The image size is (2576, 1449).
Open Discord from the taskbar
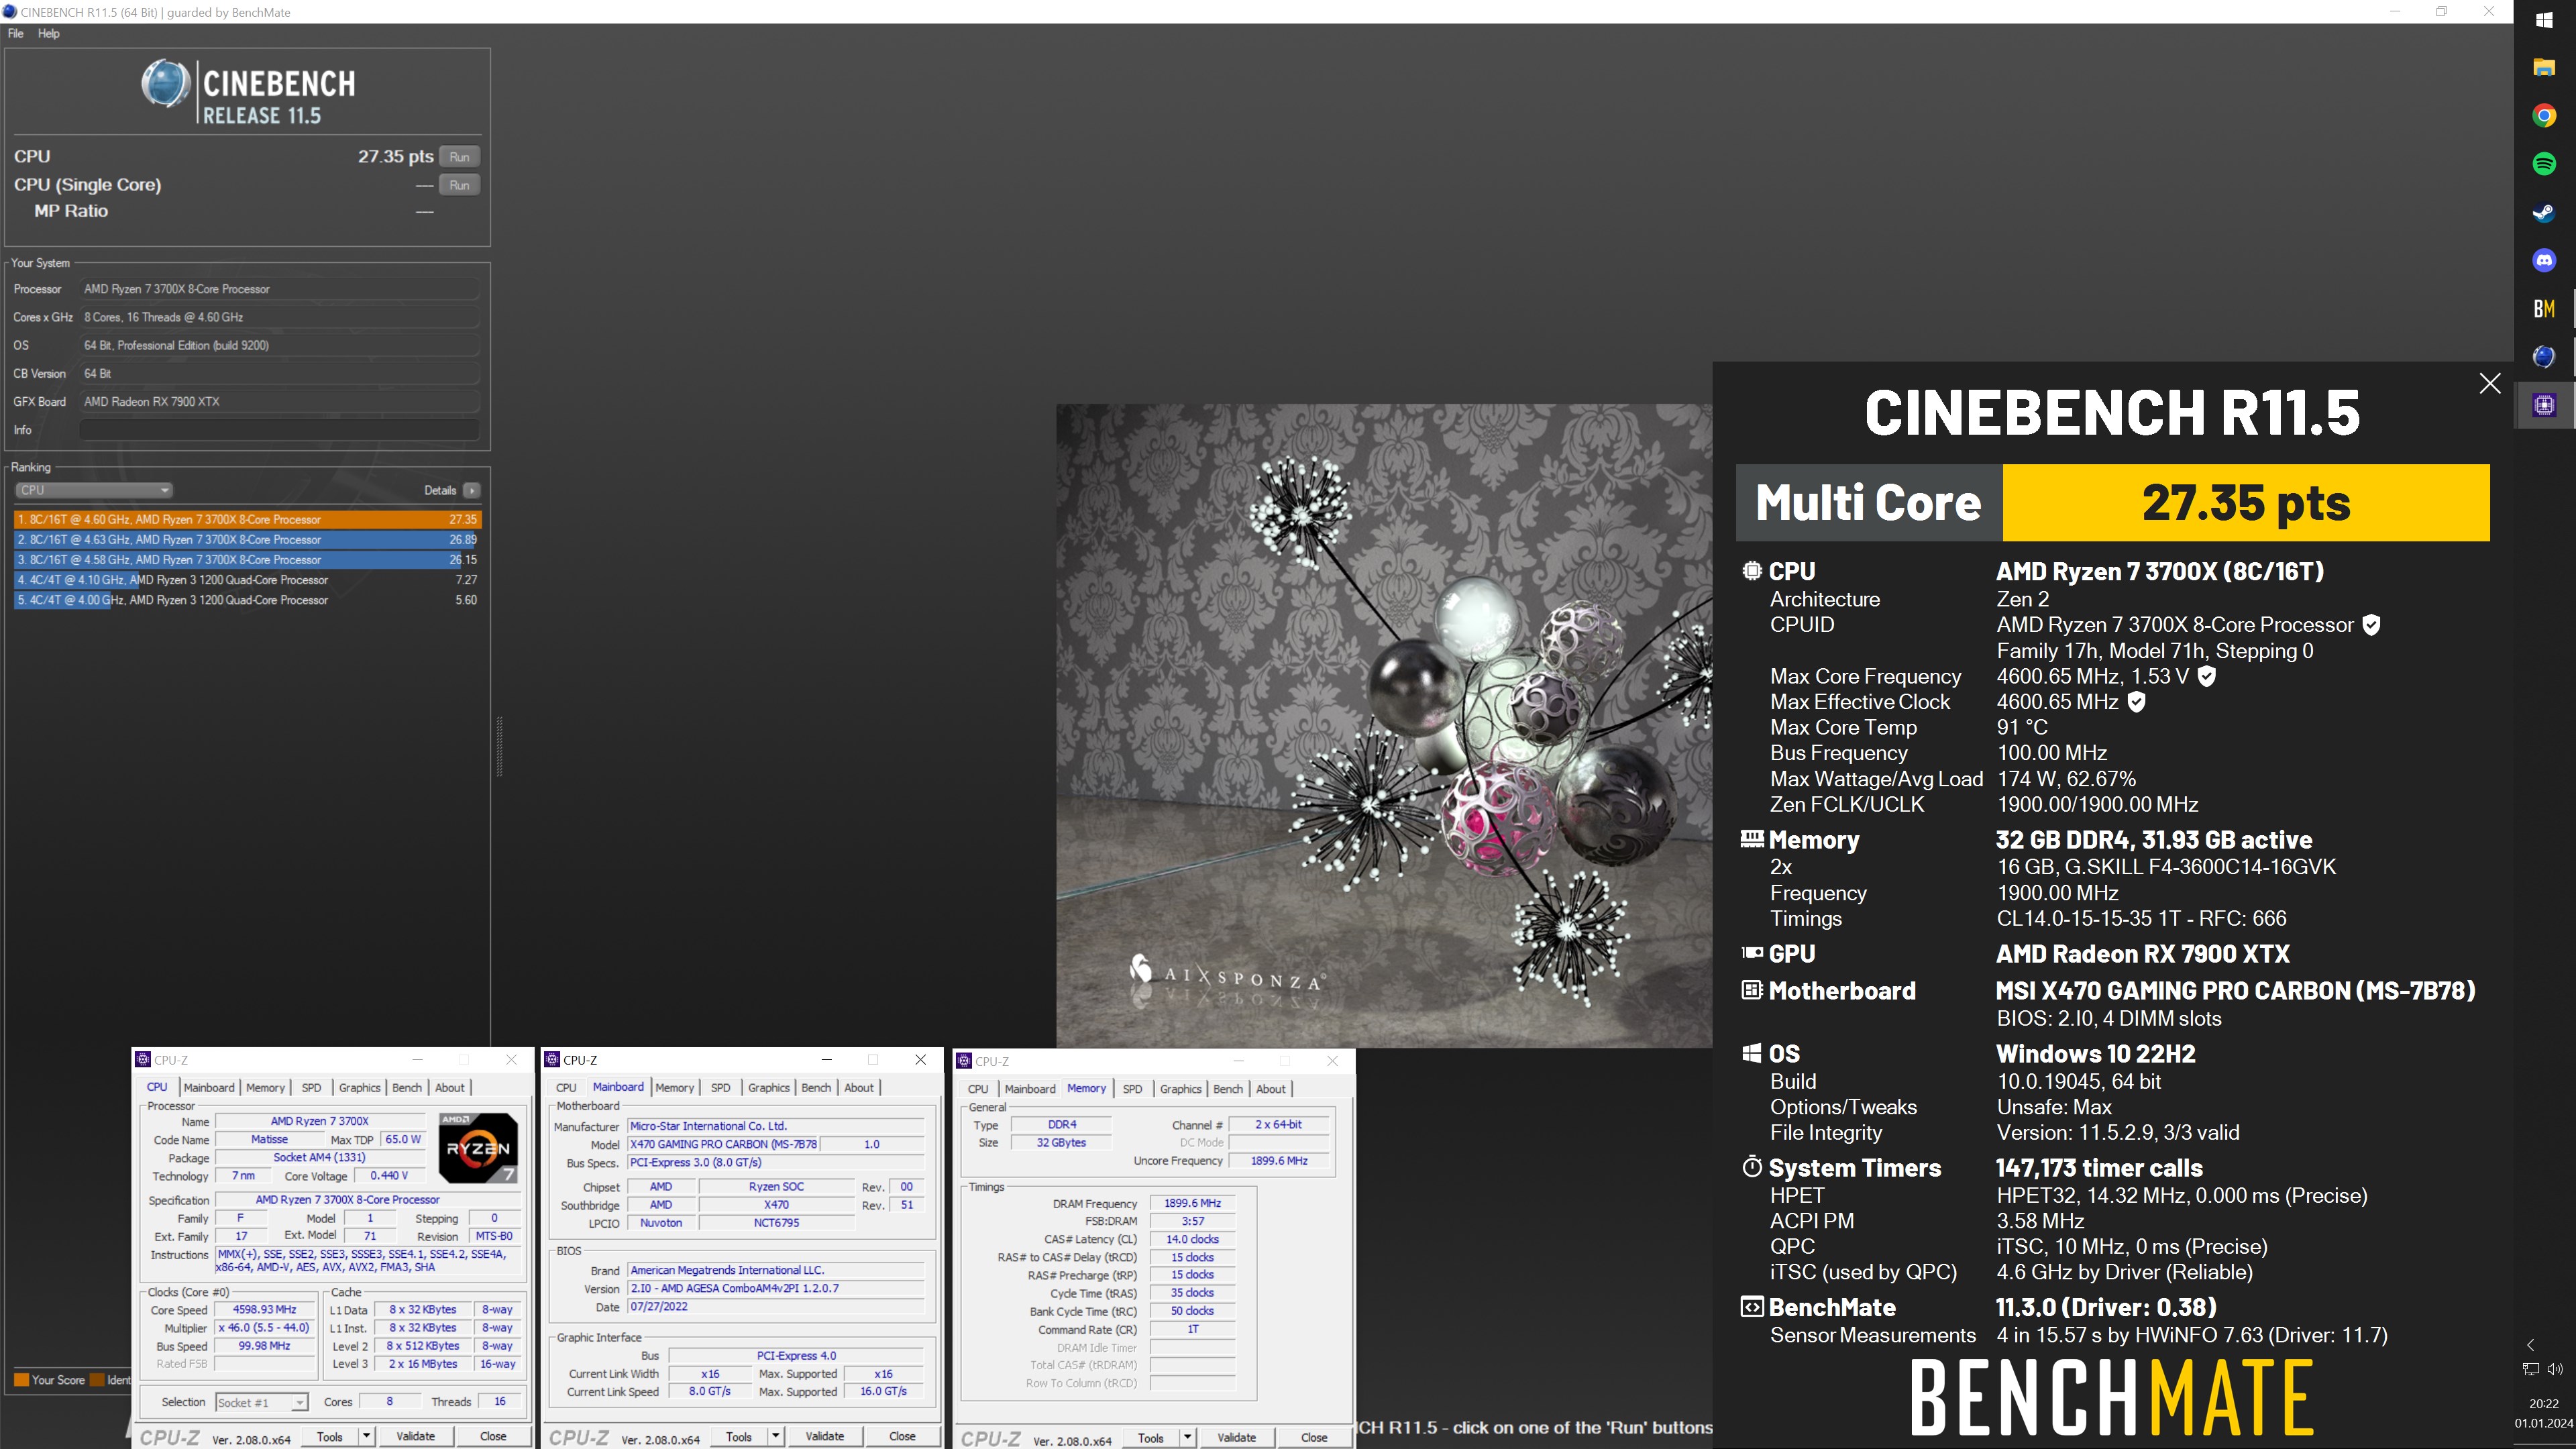click(2544, 260)
